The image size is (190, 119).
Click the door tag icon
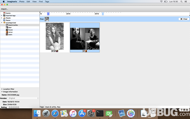click(x=7, y=27)
